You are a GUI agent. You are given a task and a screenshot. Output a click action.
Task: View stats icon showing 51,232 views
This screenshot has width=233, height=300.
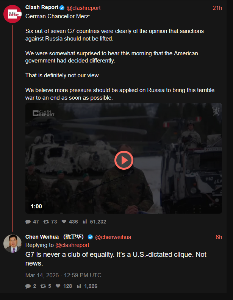tap(85, 222)
